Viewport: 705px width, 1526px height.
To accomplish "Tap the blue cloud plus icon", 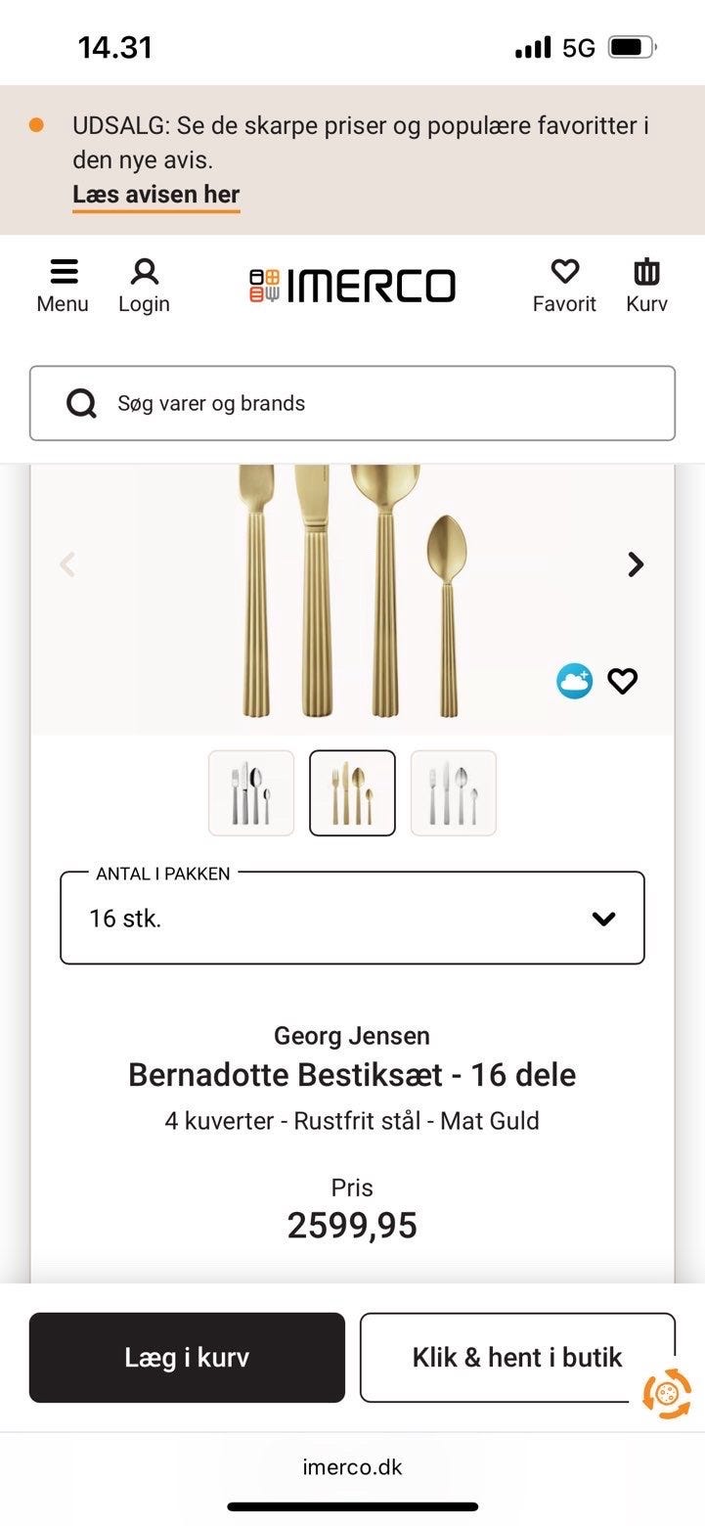I will pos(574,681).
